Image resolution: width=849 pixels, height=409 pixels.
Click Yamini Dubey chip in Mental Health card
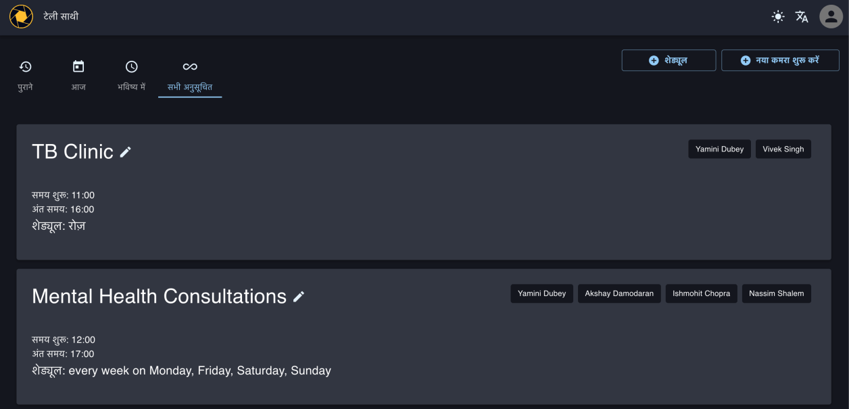pos(541,294)
